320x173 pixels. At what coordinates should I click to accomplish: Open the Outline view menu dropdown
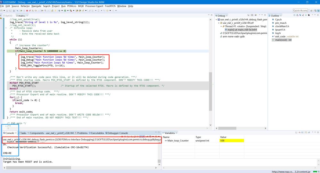click(x=312, y=15)
